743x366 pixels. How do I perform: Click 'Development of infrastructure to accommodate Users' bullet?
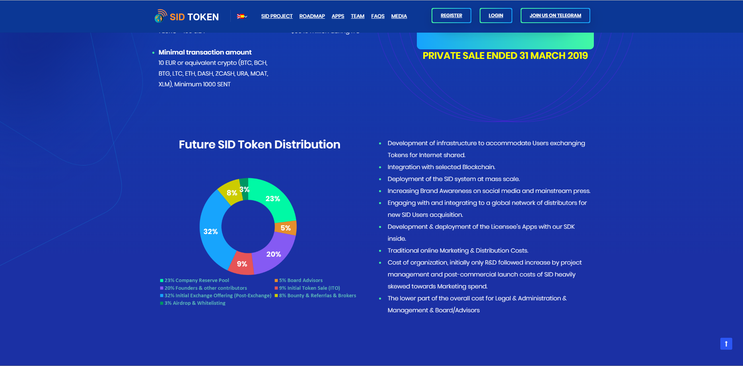486,149
